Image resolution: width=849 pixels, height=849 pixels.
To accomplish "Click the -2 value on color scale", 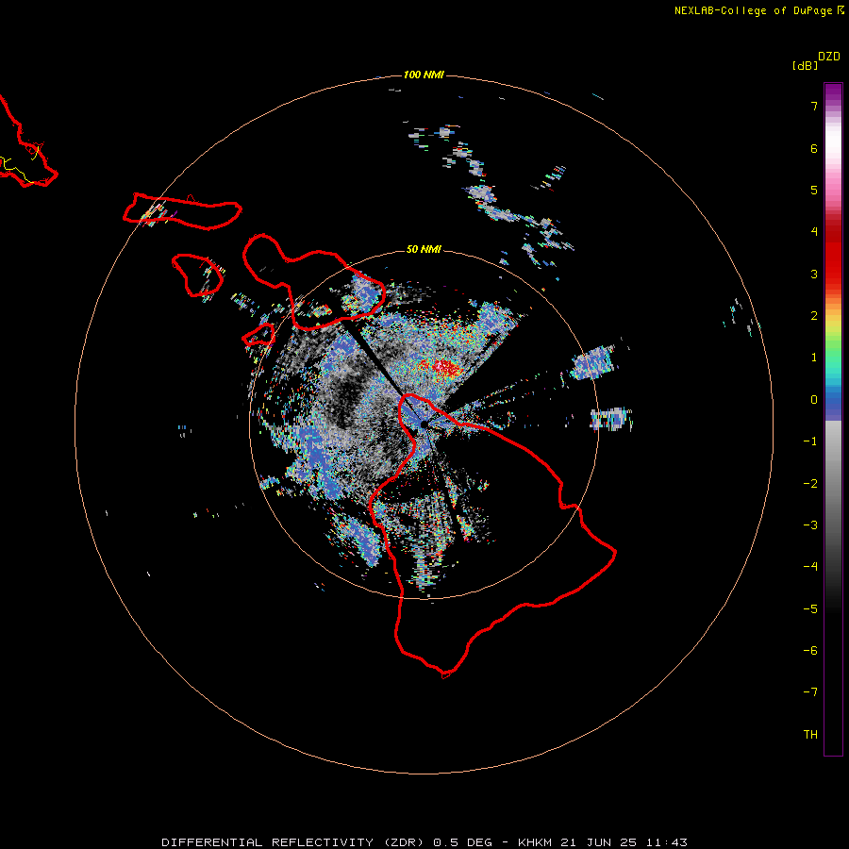I will pyautogui.click(x=810, y=484).
